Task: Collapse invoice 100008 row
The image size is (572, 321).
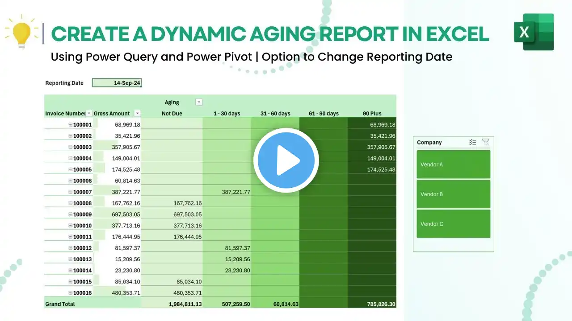Action: [x=70, y=203]
